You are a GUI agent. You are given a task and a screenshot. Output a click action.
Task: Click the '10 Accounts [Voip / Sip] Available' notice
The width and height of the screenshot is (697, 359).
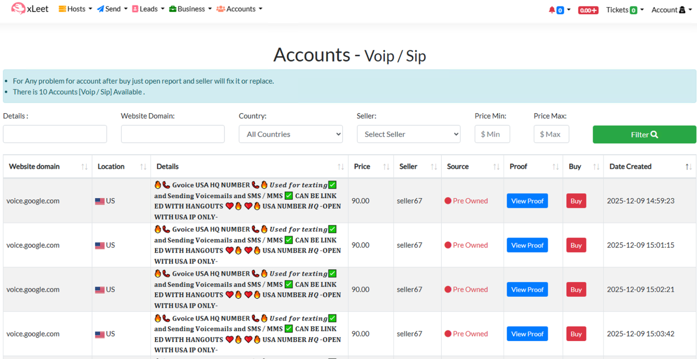(x=79, y=92)
